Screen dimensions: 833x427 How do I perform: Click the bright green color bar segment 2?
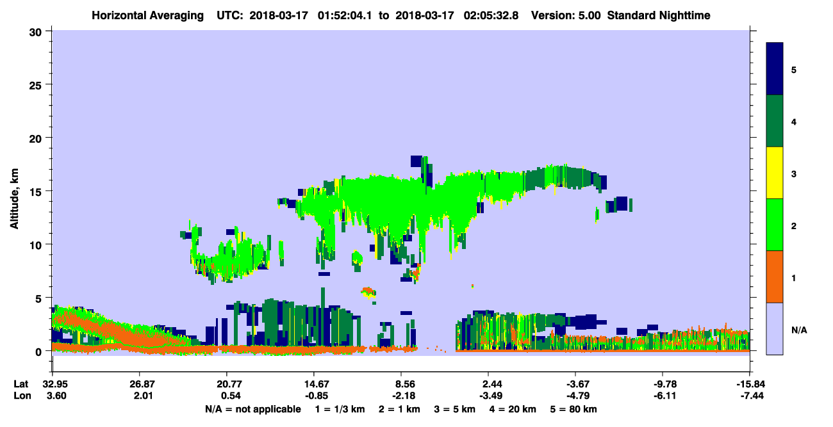pyautogui.click(x=775, y=225)
